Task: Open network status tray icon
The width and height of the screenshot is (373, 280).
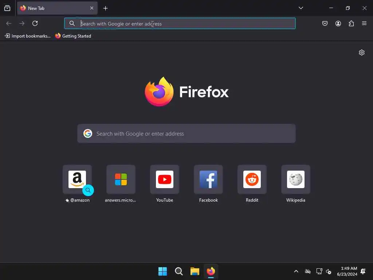Action: click(x=319, y=271)
